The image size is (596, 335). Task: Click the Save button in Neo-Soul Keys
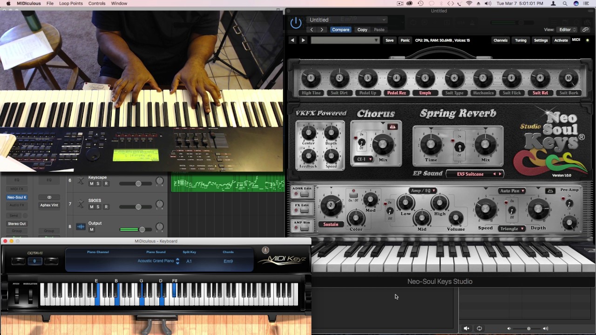click(x=389, y=40)
